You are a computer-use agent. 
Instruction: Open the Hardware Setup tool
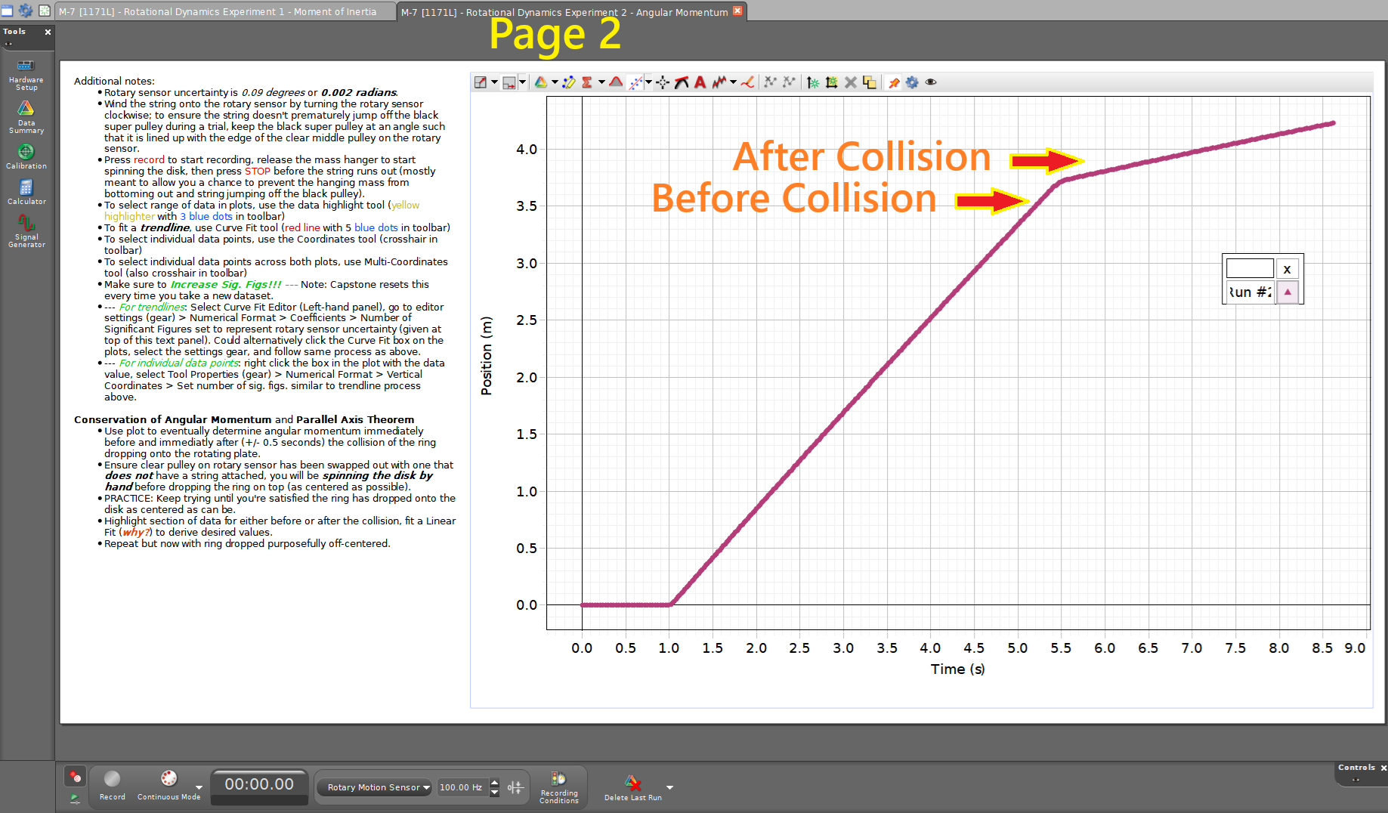coord(26,74)
